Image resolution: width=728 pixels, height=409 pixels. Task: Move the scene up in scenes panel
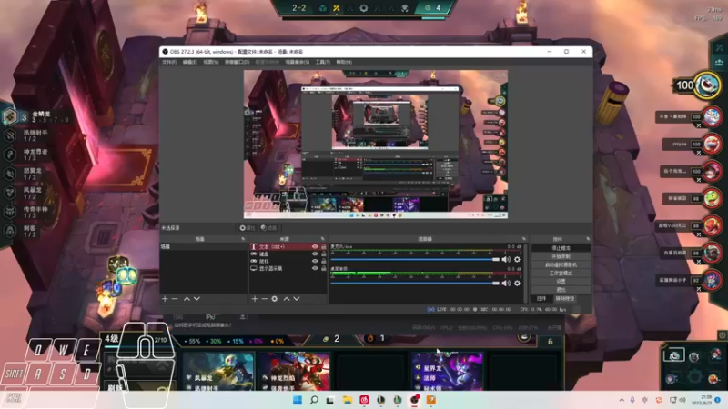187,299
